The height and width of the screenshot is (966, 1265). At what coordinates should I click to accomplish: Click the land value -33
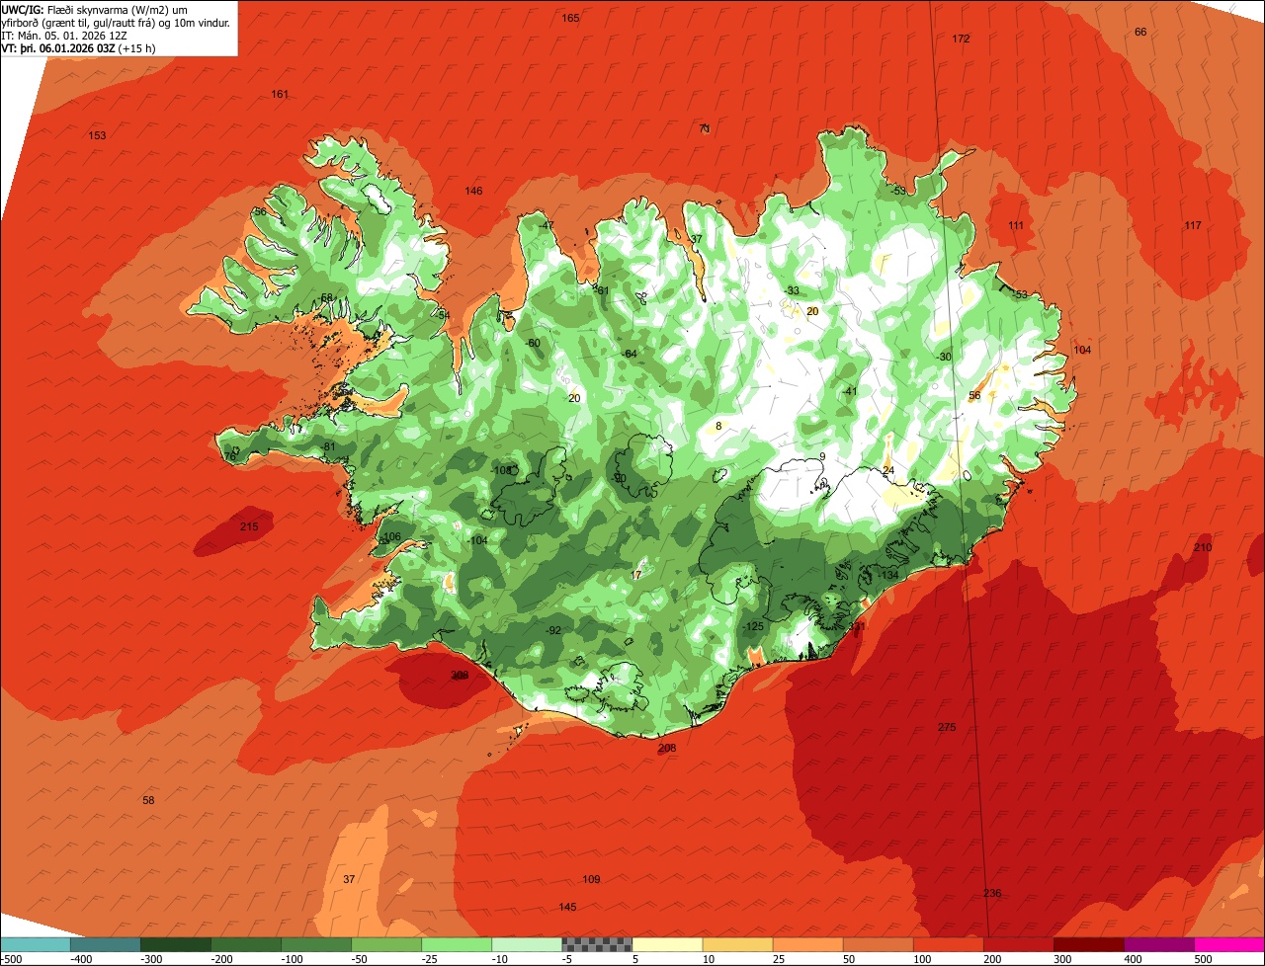[x=792, y=289]
